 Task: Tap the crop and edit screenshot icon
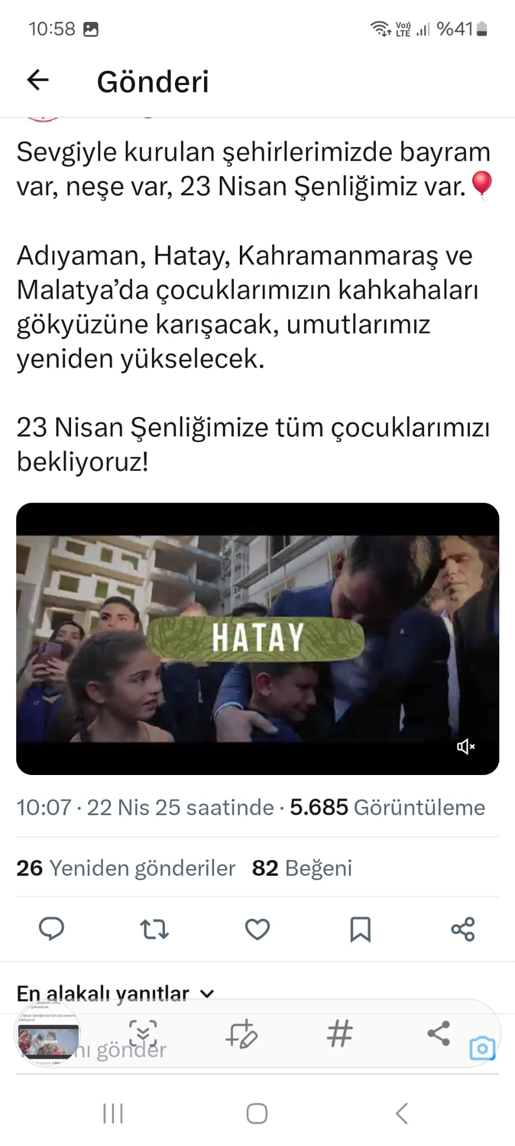point(242,1034)
